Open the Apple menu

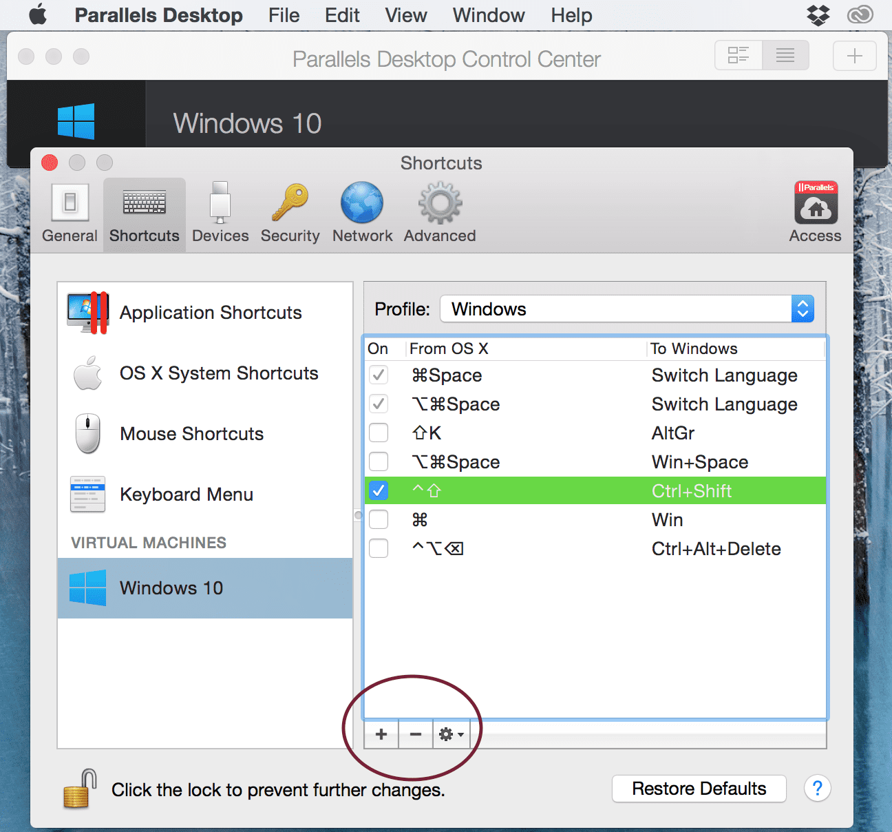point(38,14)
